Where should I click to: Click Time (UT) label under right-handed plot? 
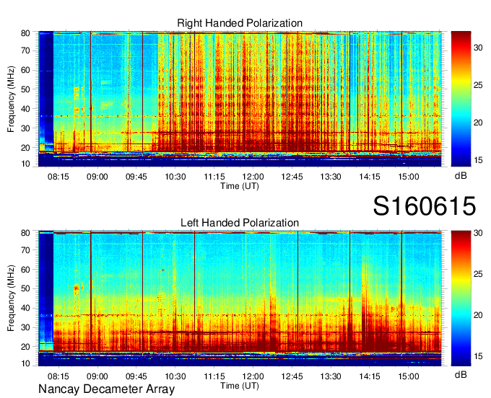240,186
